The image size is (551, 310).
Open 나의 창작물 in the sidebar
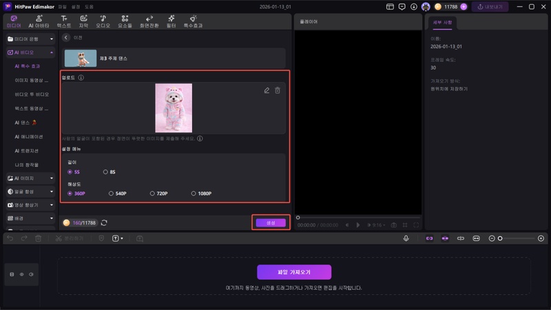[27, 165]
